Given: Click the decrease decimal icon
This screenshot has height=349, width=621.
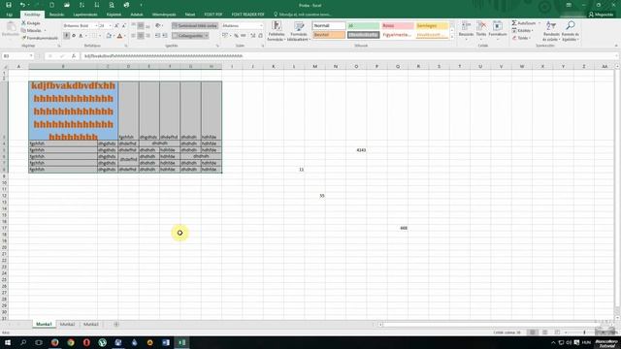Looking at the screenshot, I should coord(260,36).
